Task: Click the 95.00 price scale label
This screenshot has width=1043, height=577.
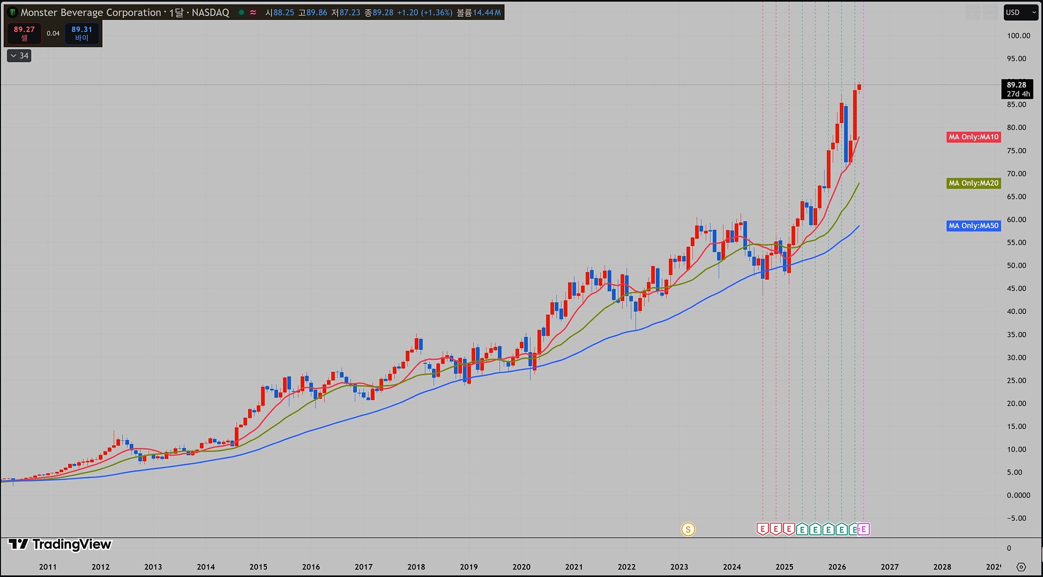Action: pyautogui.click(x=1016, y=59)
